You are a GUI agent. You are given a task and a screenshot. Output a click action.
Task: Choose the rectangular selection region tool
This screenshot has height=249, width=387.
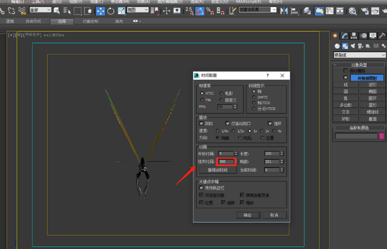(x=77, y=11)
